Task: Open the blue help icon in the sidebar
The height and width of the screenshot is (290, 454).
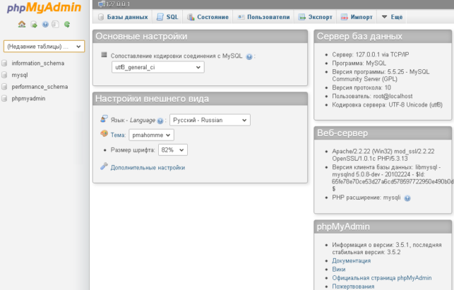Action: click(45, 25)
